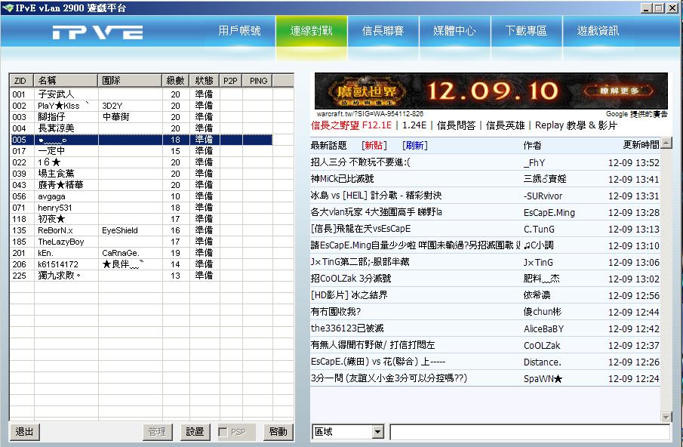683x447 pixels.
Task: Open the 信長問答 link
Action: coord(456,125)
